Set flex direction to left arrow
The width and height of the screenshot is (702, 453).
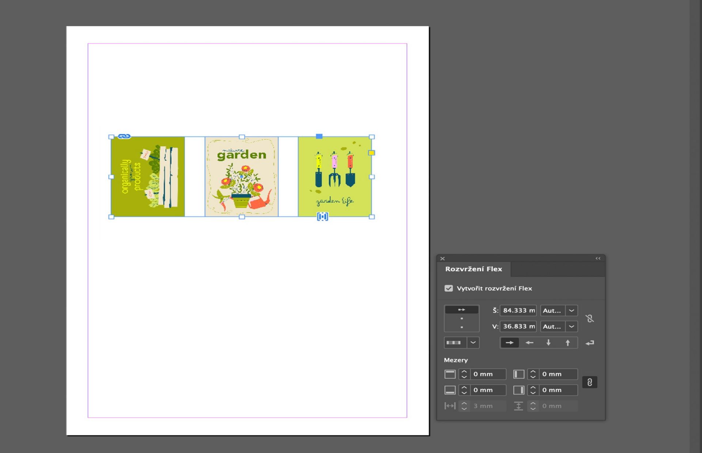pos(529,343)
